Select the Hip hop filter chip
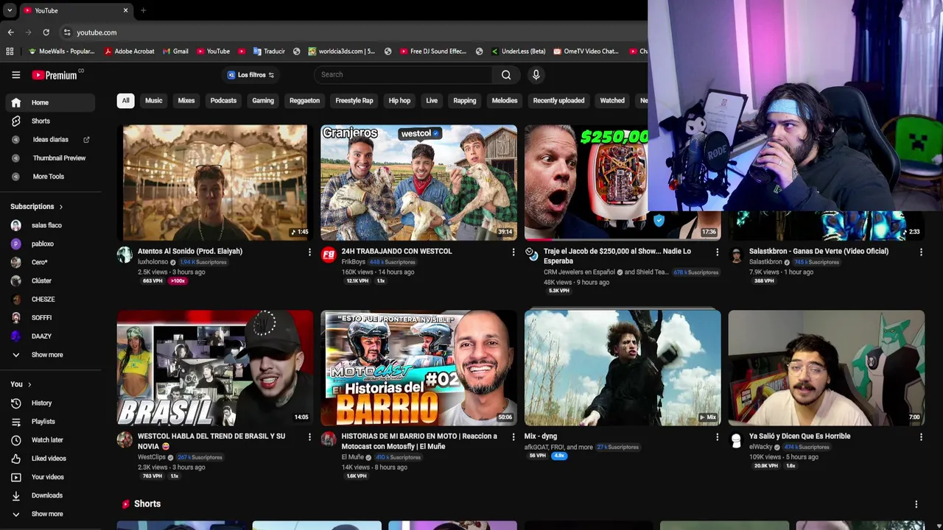Screen dimensions: 943x530 pos(399,100)
